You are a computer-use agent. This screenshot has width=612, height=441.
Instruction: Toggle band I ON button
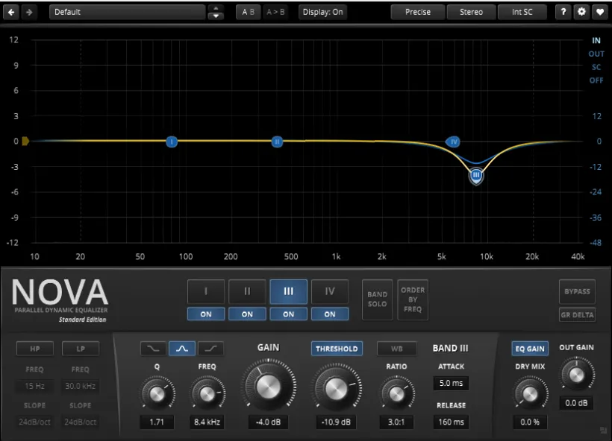tap(206, 314)
